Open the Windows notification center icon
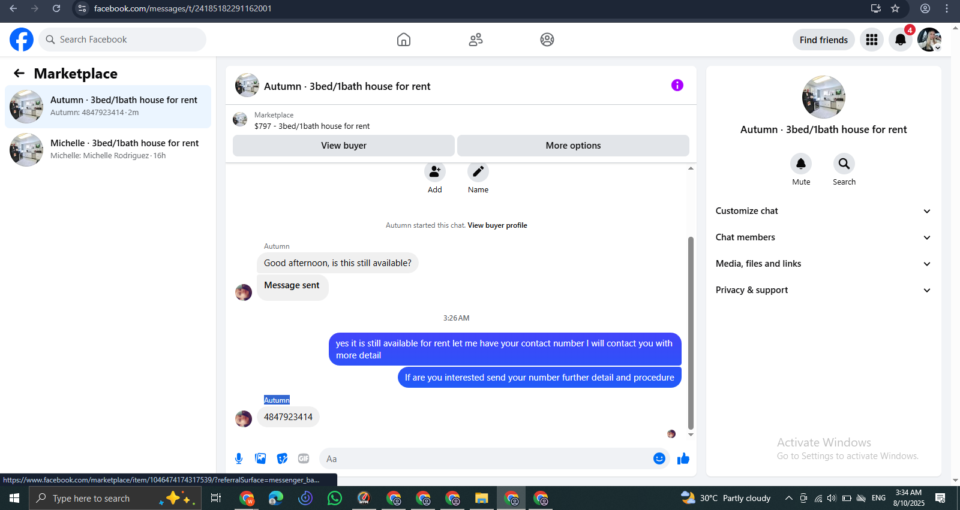The height and width of the screenshot is (510, 960). point(940,498)
